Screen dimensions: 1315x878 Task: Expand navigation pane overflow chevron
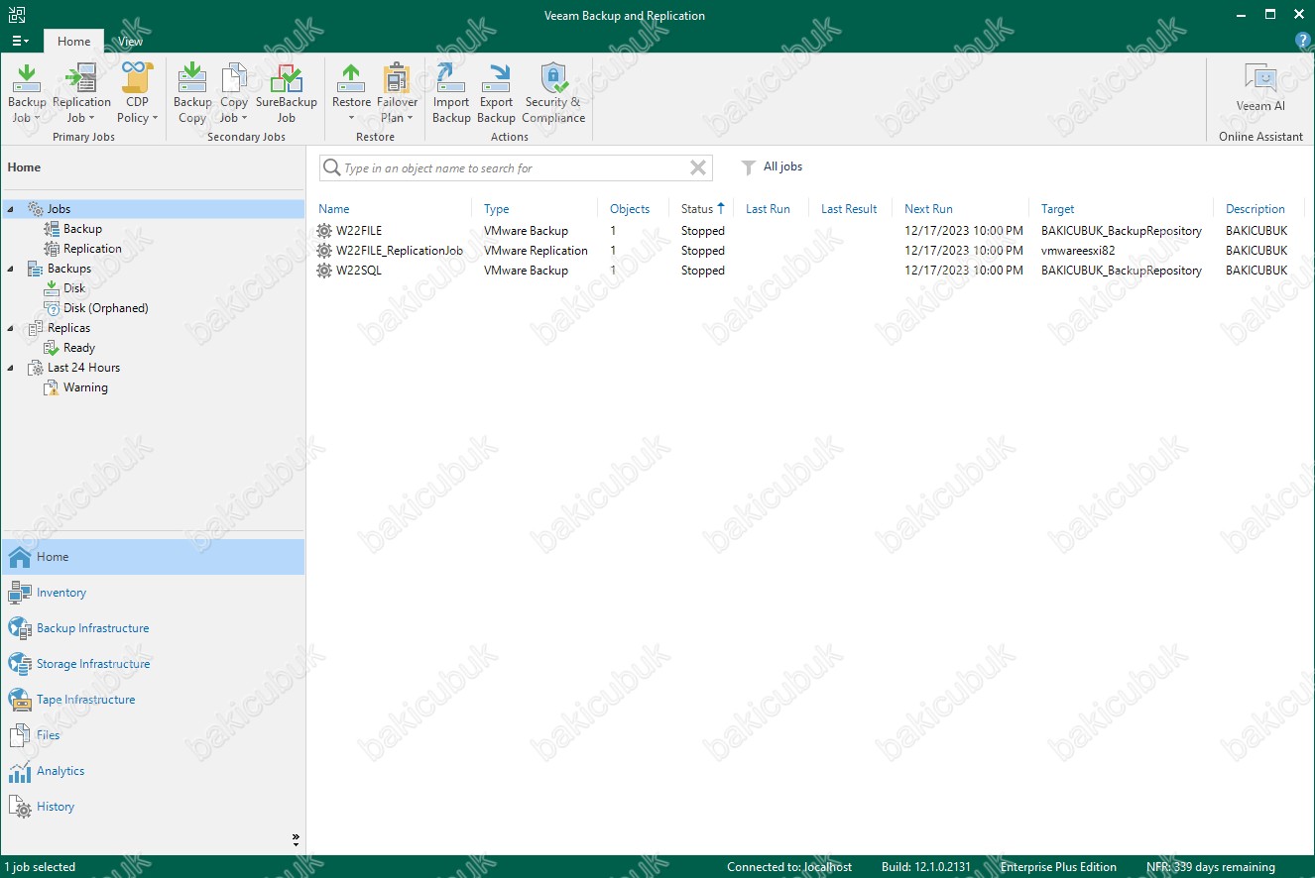[x=296, y=838]
